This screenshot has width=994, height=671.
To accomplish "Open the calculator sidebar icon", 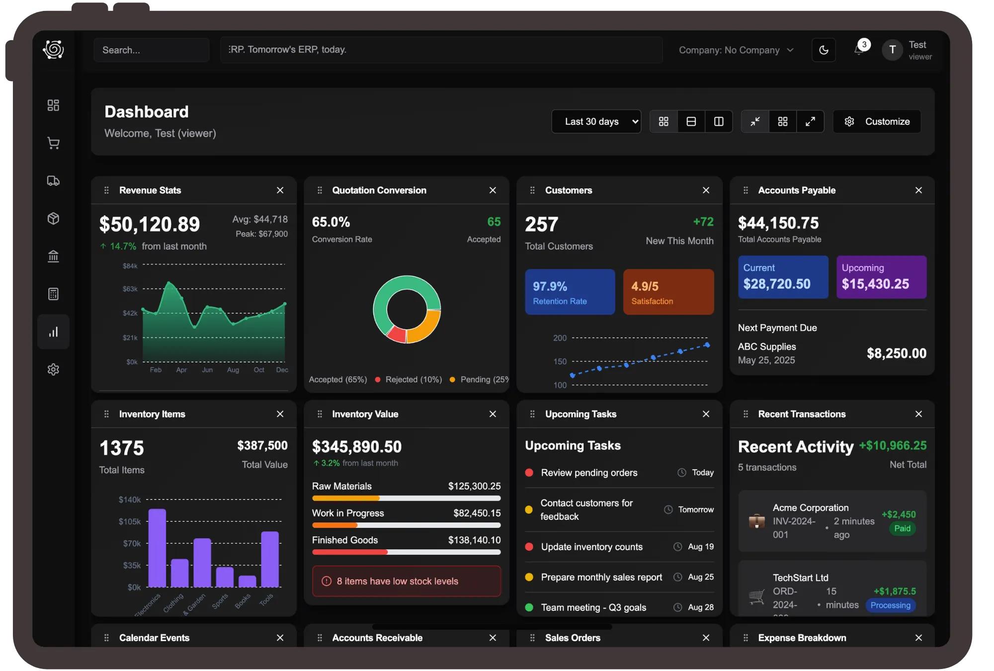I will pyautogui.click(x=53, y=294).
